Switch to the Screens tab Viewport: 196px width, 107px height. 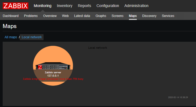click(117, 16)
